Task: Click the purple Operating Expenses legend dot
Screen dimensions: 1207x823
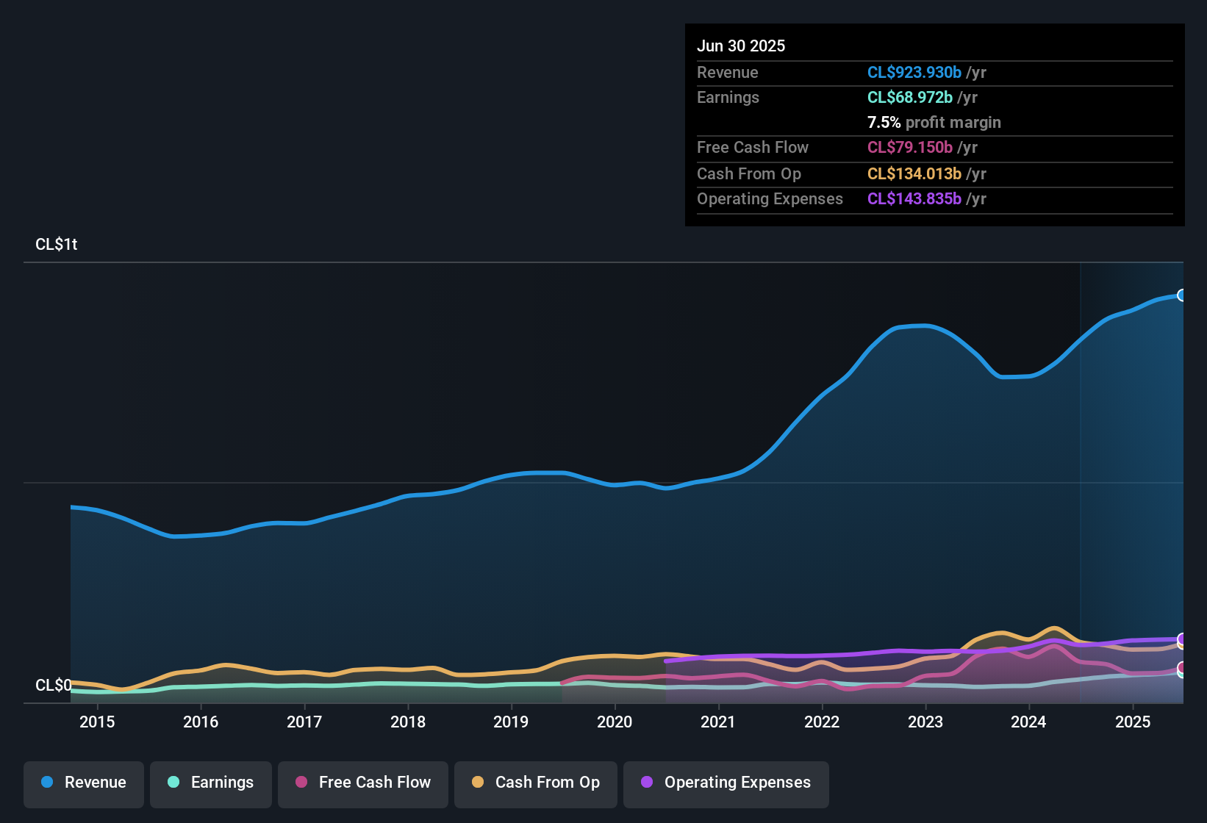Action: [646, 783]
